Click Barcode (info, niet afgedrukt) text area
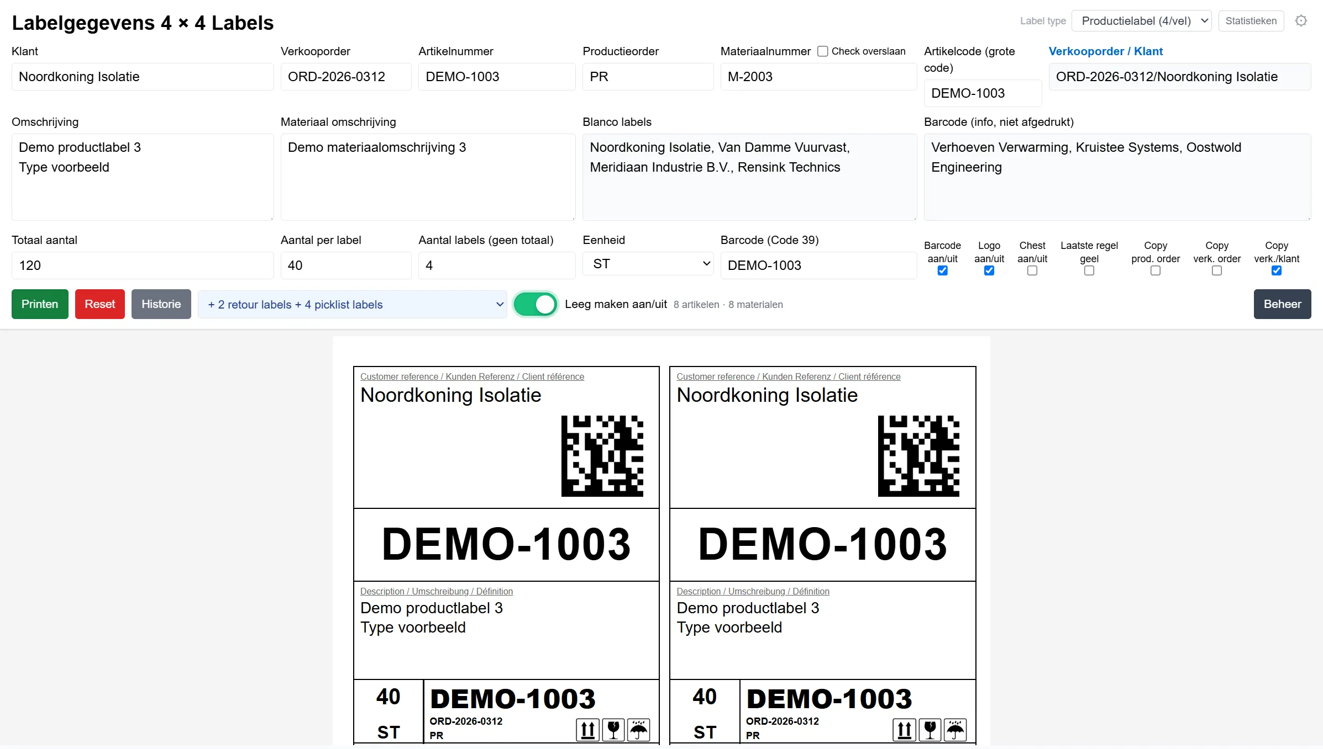 (1117, 177)
